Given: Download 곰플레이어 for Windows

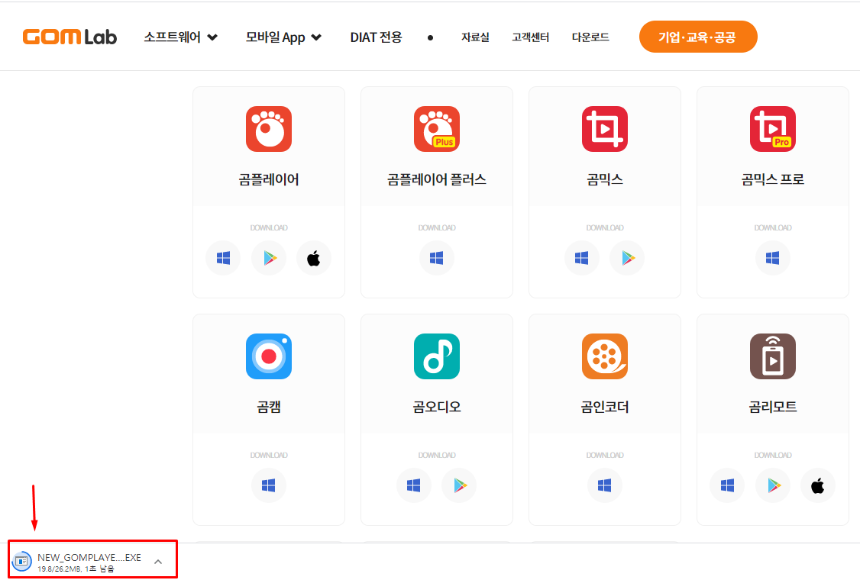Looking at the screenshot, I should [x=223, y=258].
